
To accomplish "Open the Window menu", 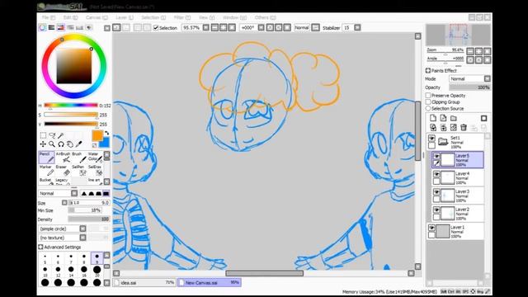I will point(234,17).
